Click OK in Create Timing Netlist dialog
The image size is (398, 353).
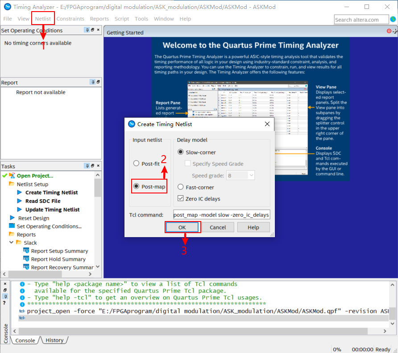[x=182, y=227]
